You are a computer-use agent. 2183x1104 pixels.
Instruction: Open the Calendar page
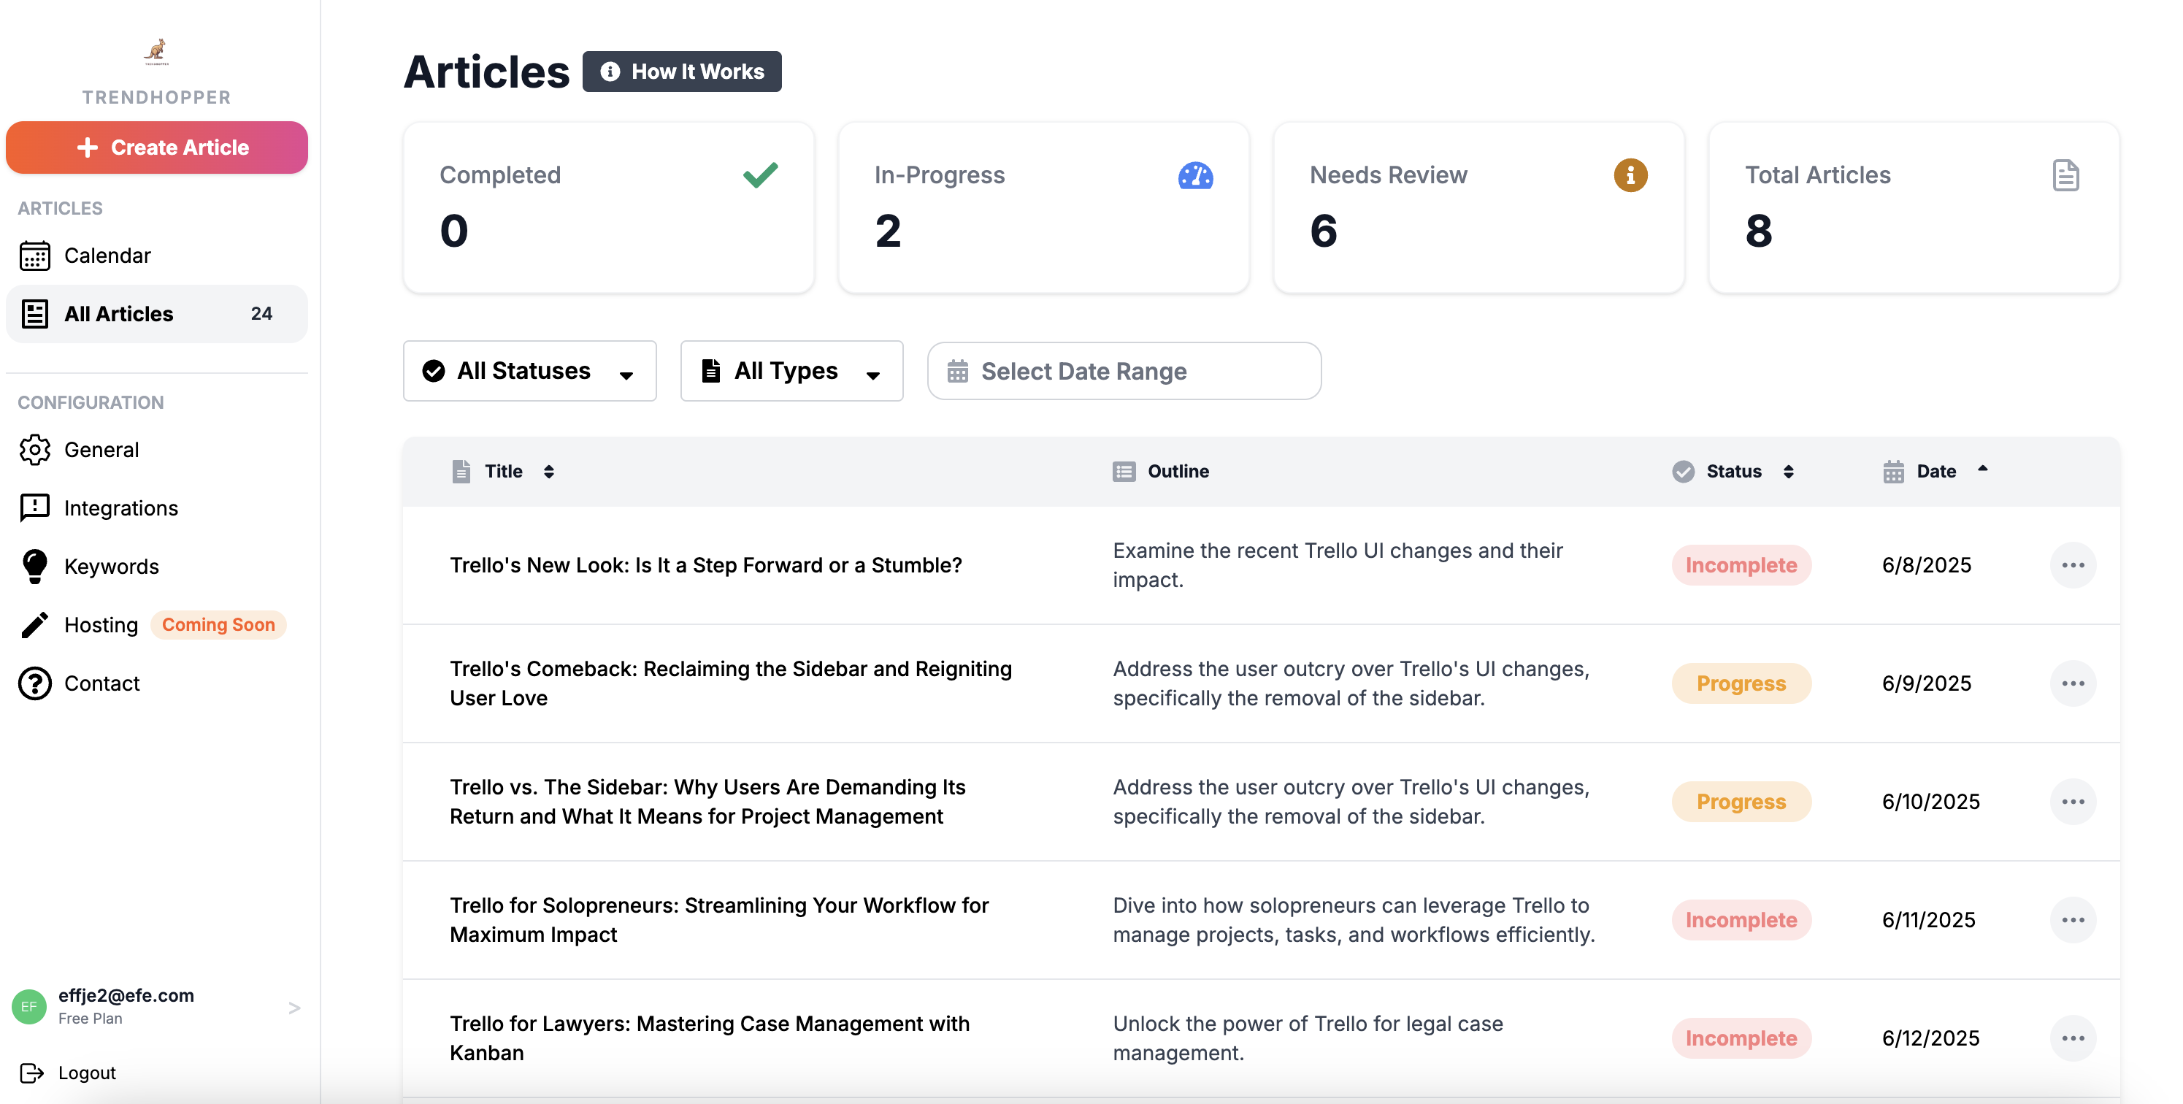(157, 255)
